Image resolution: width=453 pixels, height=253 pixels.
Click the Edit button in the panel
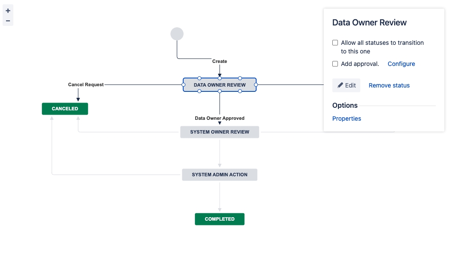pyautogui.click(x=346, y=85)
